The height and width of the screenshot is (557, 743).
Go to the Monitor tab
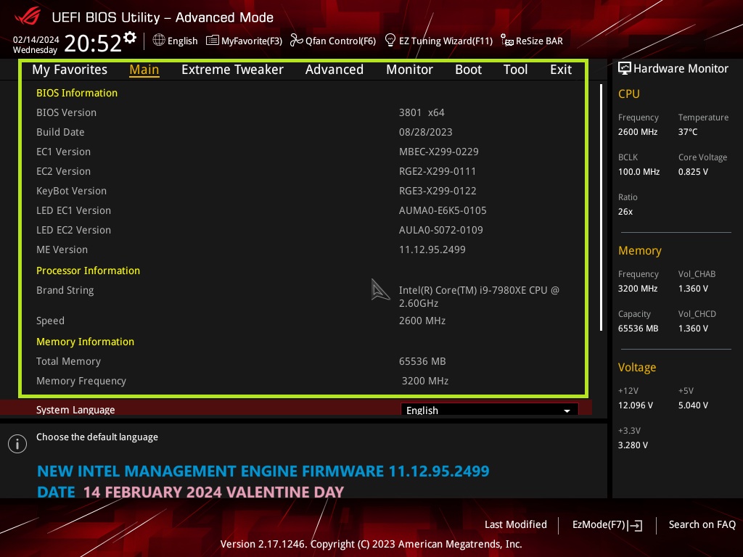[x=409, y=70]
